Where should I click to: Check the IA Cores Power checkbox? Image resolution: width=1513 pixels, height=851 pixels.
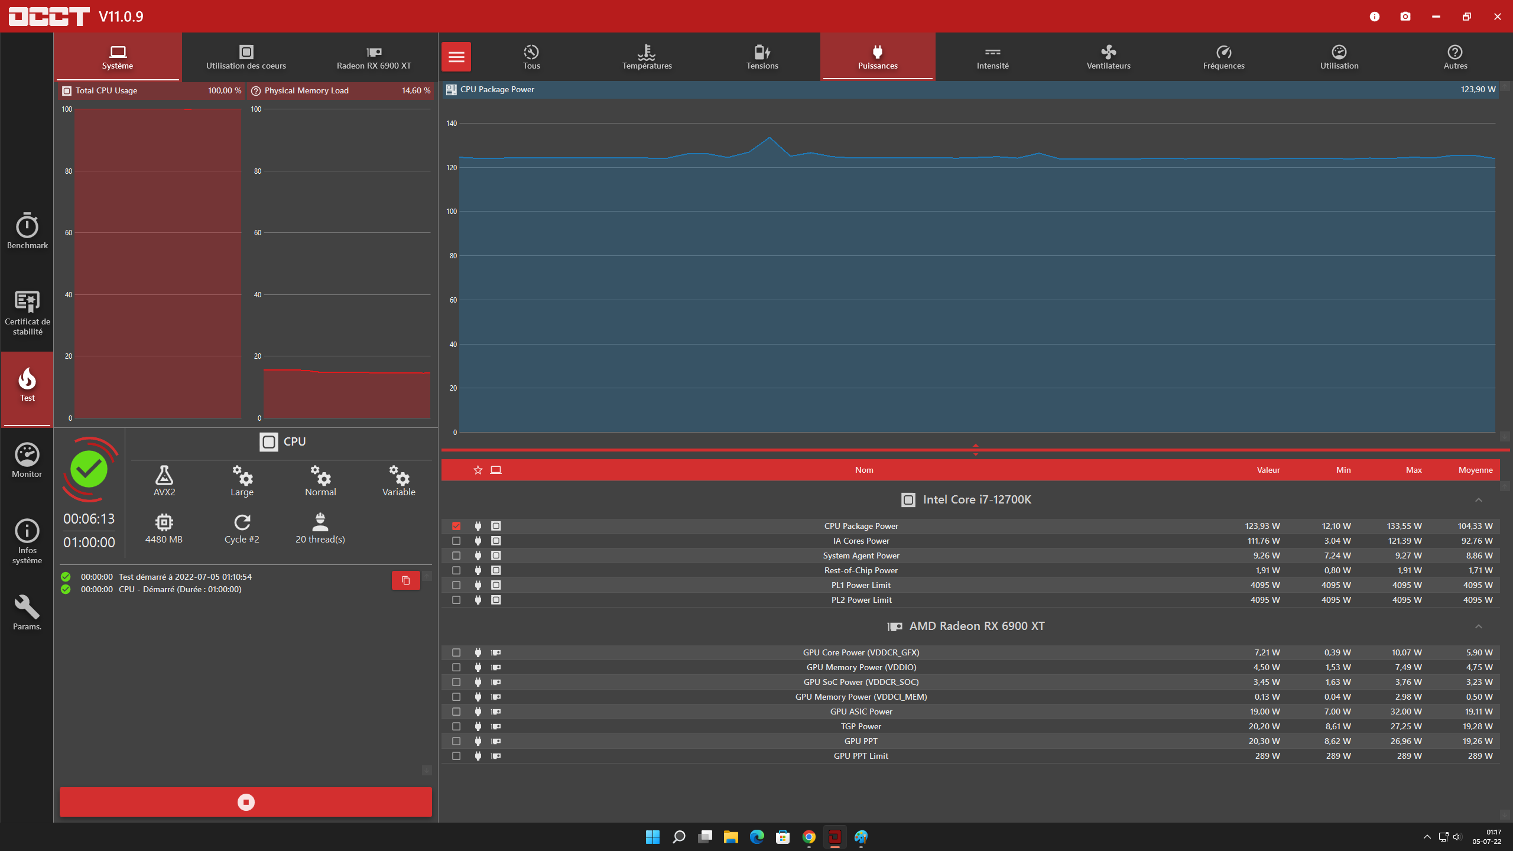[456, 541]
